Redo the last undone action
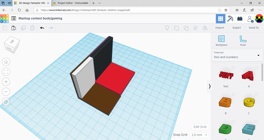The image size is (264, 140). coord(51,28)
